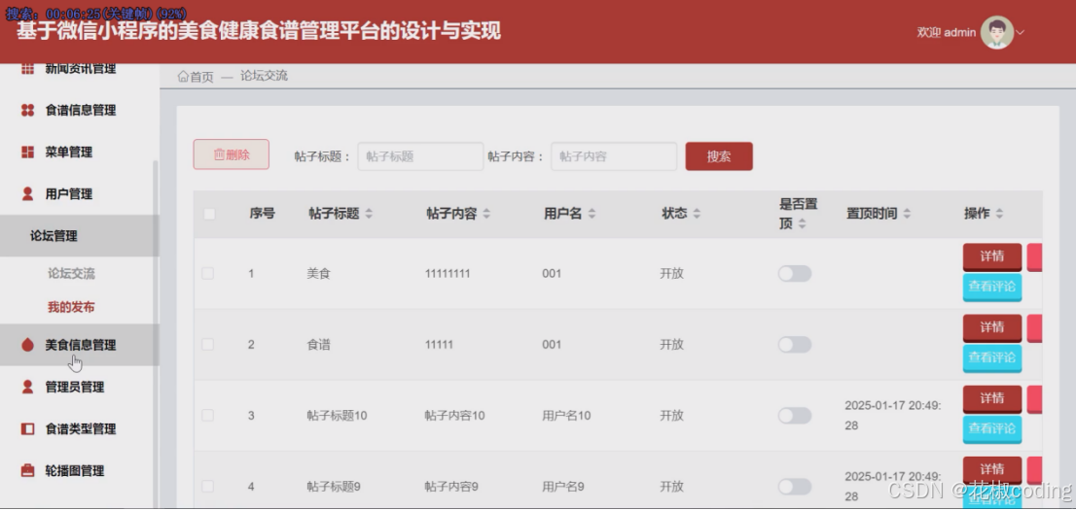
Task: Go to 首页 breadcrumb link
Action: pos(201,77)
